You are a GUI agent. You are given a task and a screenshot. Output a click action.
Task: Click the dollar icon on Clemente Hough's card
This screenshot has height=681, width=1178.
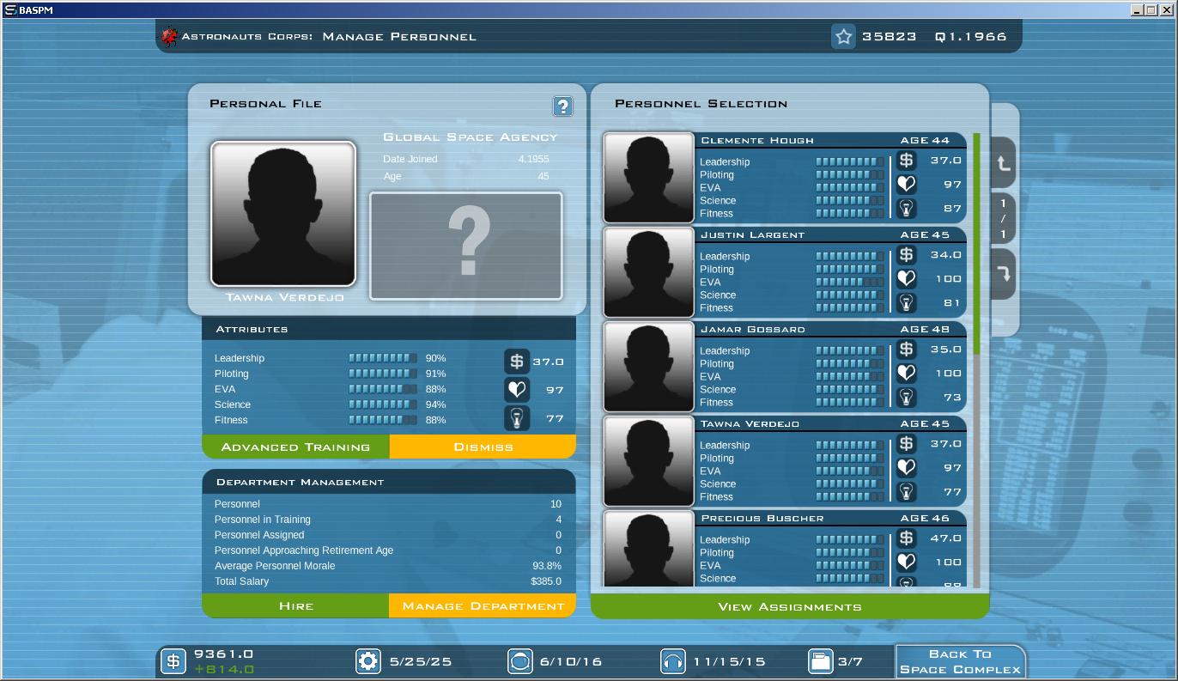point(906,161)
